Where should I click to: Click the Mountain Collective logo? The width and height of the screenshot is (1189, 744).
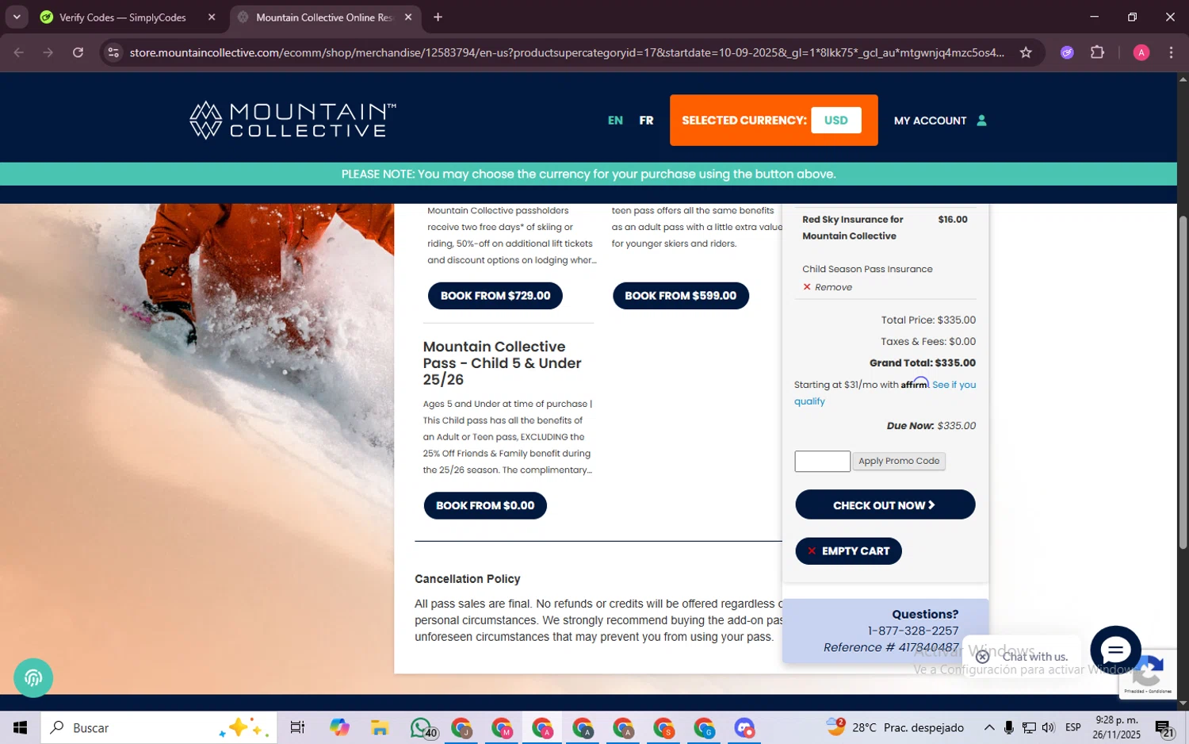pyautogui.click(x=292, y=121)
